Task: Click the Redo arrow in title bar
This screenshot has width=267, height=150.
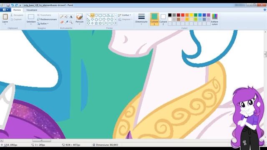Action: click(17, 5)
